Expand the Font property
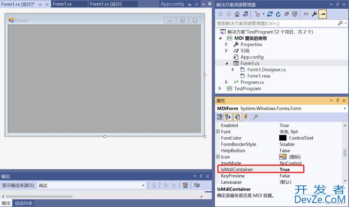Viewport: 349px width, 207px height. coord(218,132)
